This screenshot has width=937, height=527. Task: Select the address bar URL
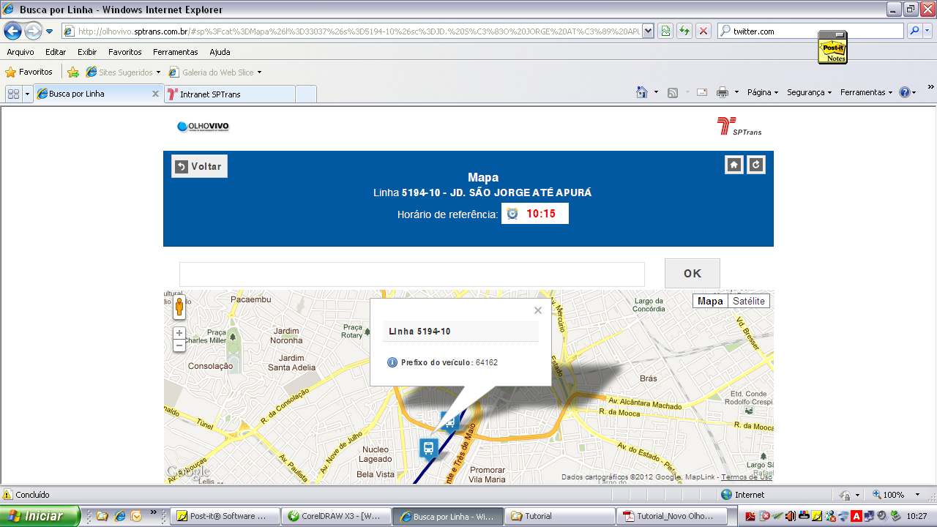tap(359, 31)
